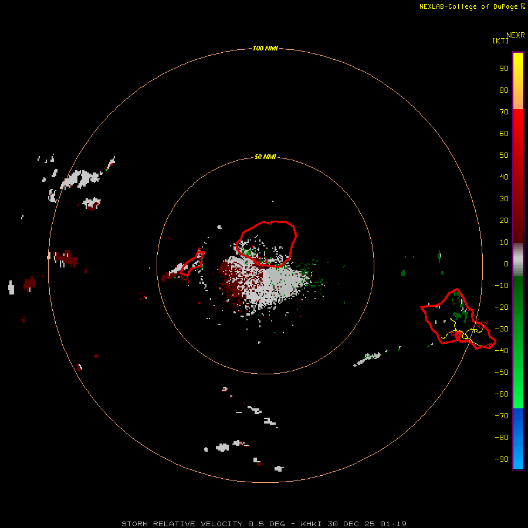Click the Storm Relative Velocity title text
Image resolution: width=528 pixels, height=528 pixels.
(x=182, y=524)
